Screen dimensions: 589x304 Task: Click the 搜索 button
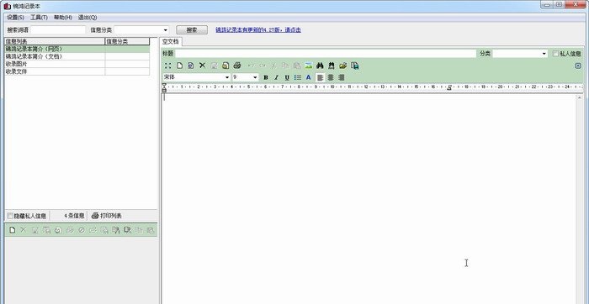click(x=192, y=30)
